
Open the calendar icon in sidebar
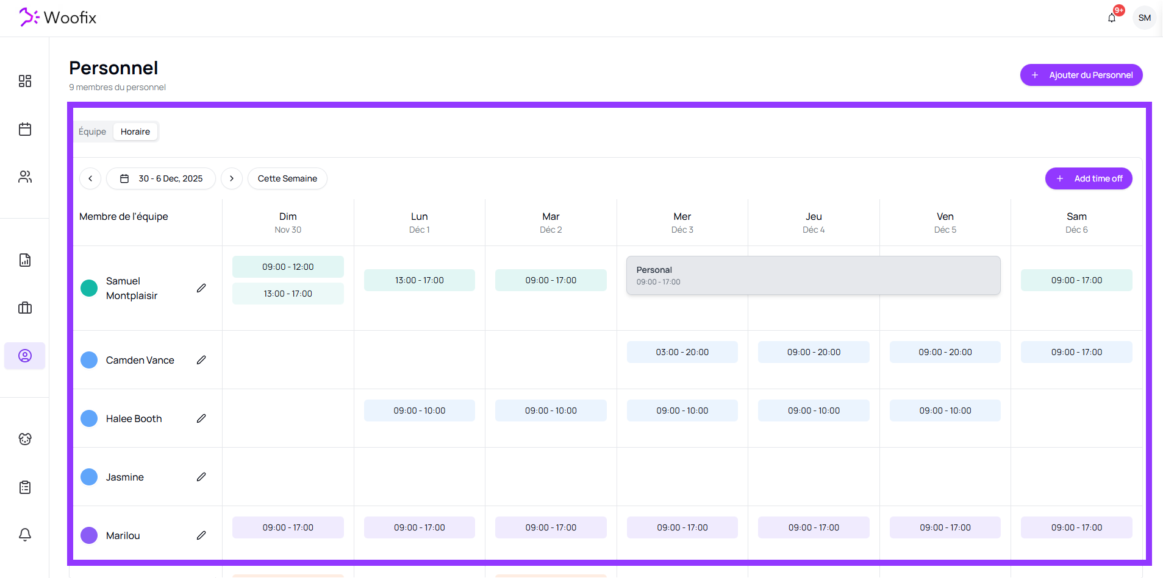click(25, 129)
